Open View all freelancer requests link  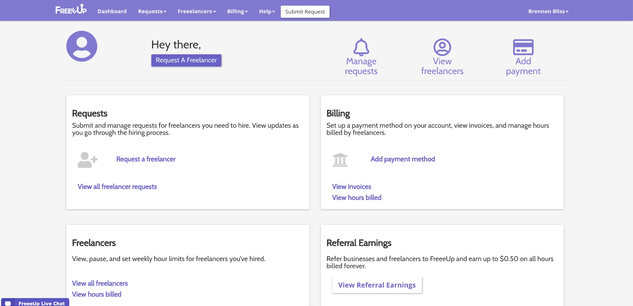point(117,187)
